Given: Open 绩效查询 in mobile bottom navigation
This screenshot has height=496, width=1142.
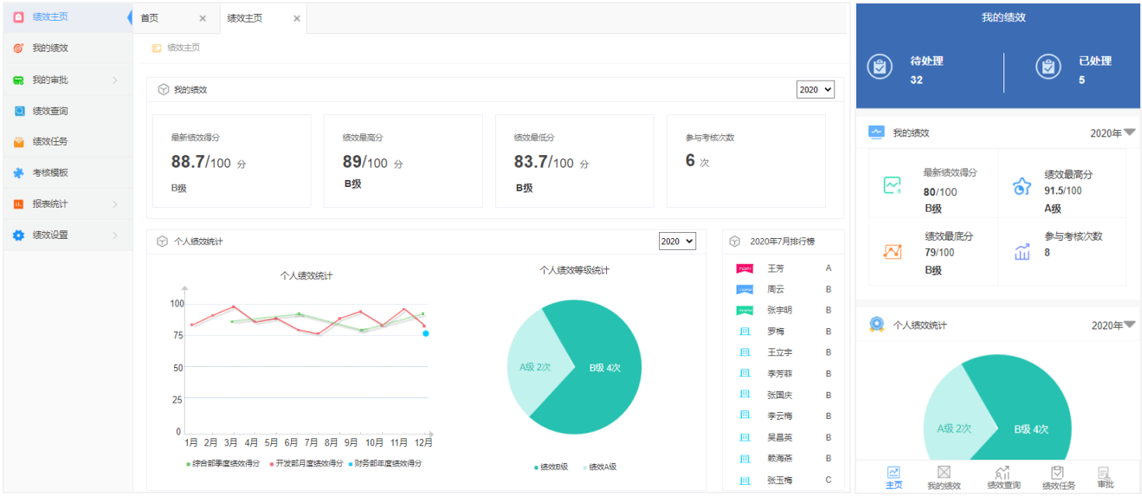Looking at the screenshot, I should point(1003,478).
